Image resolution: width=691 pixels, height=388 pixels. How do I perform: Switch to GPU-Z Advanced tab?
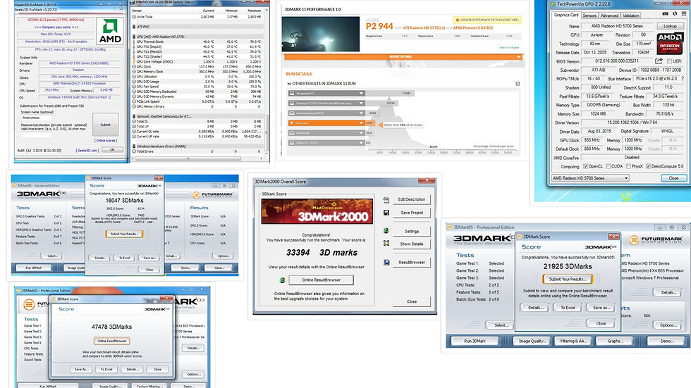(x=609, y=15)
